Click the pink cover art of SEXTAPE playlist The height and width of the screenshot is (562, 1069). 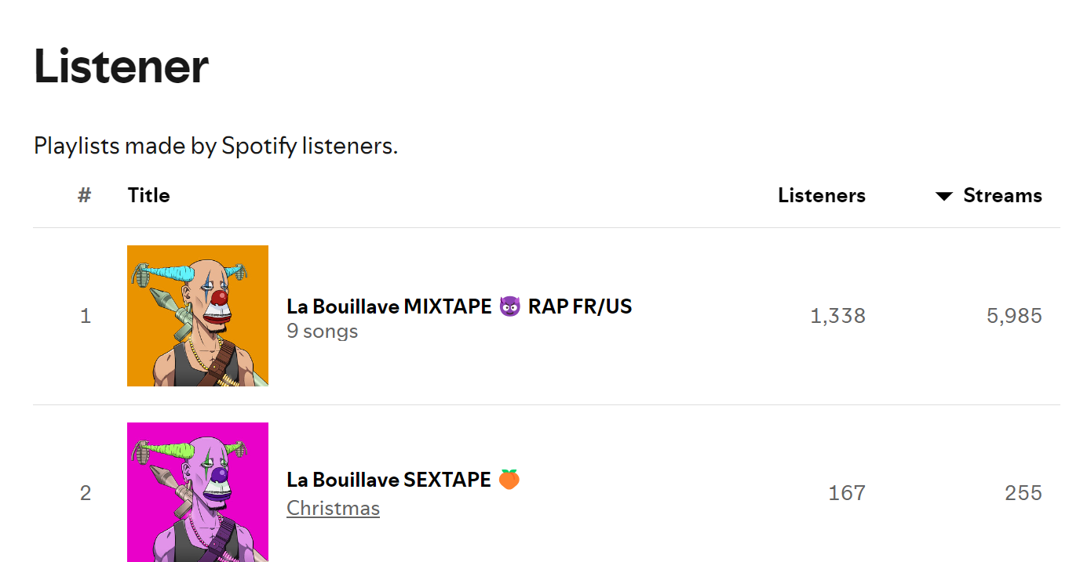(197, 492)
